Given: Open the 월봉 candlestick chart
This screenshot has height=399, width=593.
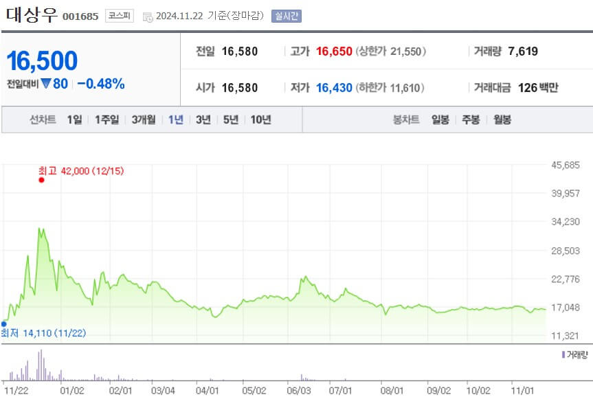Looking at the screenshot, I should [x=502, y=119].
